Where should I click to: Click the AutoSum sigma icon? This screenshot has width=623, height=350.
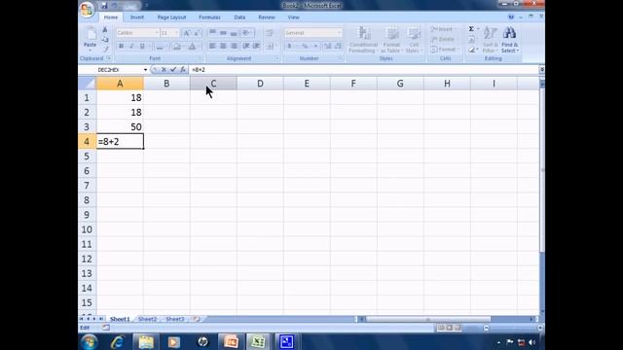click(x=471, y=29)
